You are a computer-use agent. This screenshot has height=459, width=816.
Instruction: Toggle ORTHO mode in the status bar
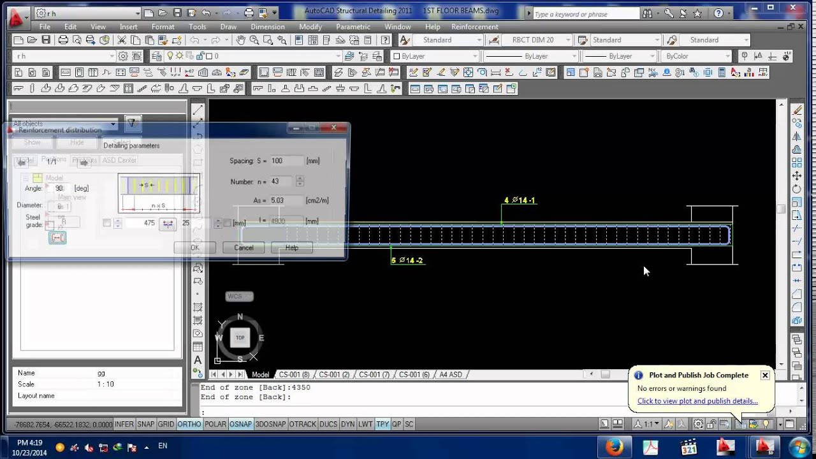click(x=189, y=424)
